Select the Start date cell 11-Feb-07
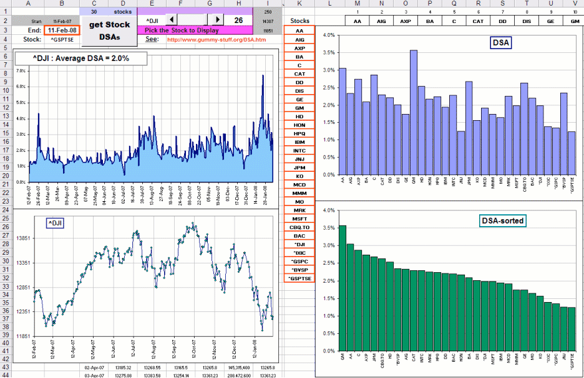The image size is (584, 378). (x=62, y=21)
